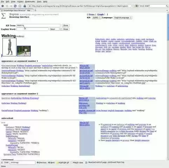The image size is (169, 168).
Task: Click ambulating link in 'subclass of ambulating' sentence
Action: (123, 86)
